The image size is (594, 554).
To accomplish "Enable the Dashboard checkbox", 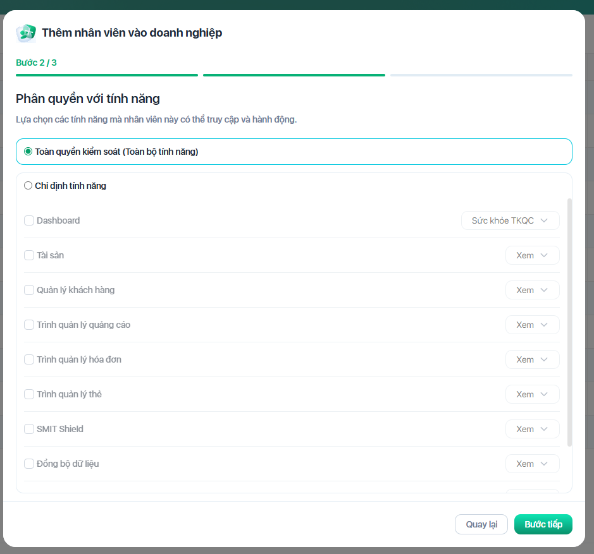I will pos(29,220).
